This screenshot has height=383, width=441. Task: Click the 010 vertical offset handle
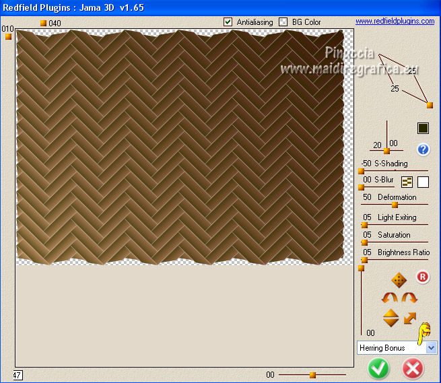click(x=9, y=36)
